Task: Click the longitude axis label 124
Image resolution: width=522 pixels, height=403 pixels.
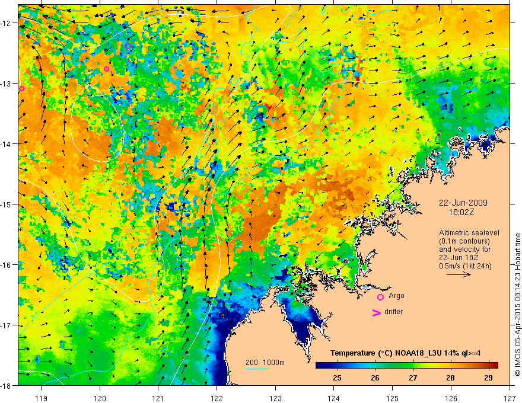Action: (x=334, y=398)
